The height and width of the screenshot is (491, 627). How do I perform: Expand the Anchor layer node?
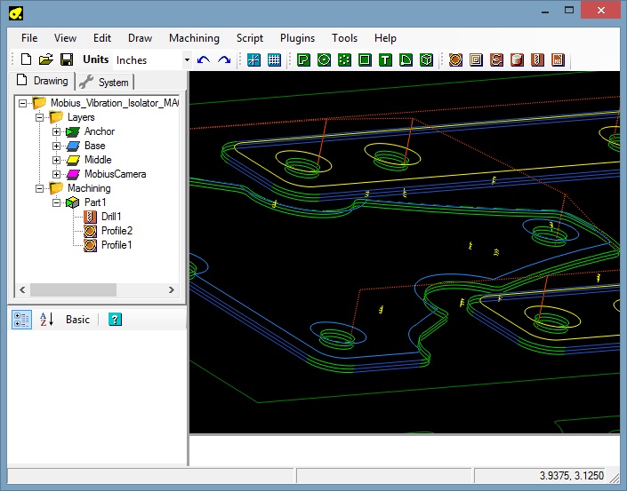[x=57, y=131]
